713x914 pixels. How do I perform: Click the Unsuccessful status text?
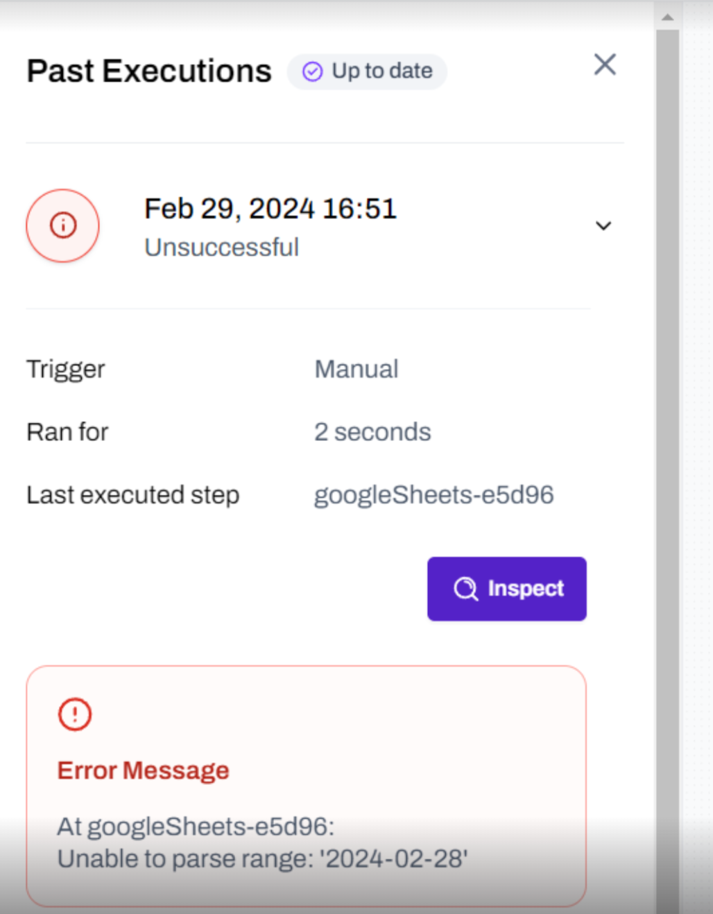(x=221, y=248)
